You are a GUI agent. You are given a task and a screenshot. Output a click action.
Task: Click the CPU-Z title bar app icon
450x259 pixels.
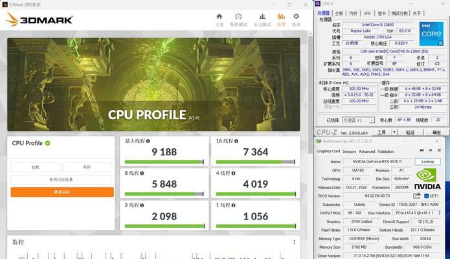coord(317,3)
